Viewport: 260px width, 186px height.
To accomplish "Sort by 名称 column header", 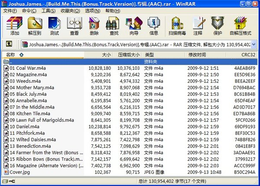I will [x=43, y=55].
